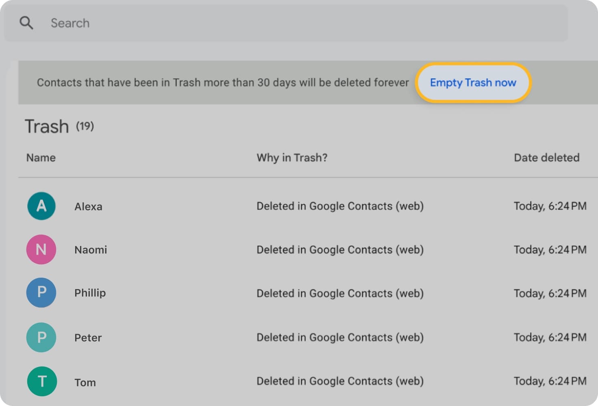Click Tom's green avatar circle
The image size is (598, 406).
pos(41,381)
